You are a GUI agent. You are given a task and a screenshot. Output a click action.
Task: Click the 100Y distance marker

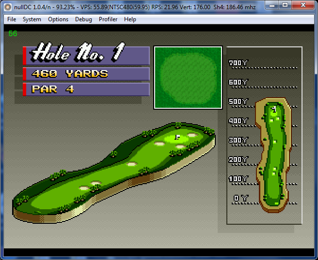click(238, 179)
